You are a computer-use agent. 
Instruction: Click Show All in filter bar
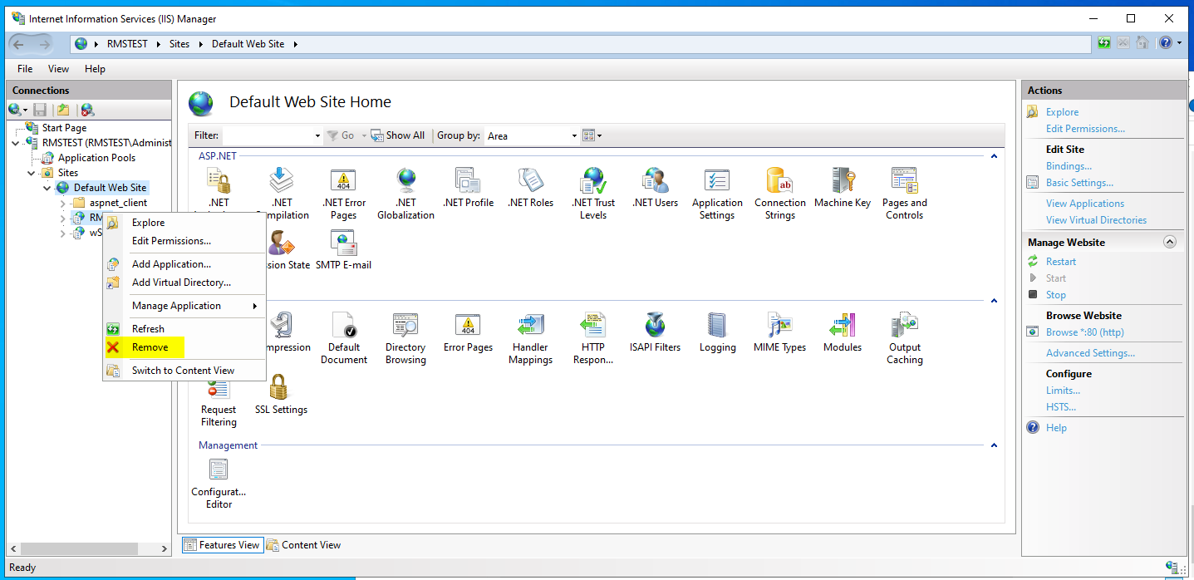[x=398, y=135]
